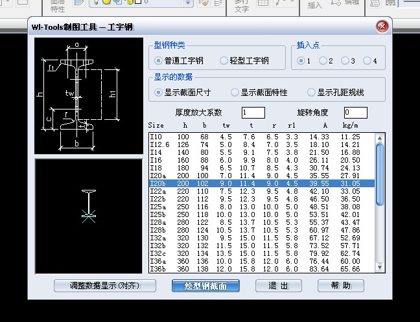This screenshot has height=322, width=420.
Task: Click the list scrollbar down arrow
Action: pyautogui.click(x=380, y=267)
